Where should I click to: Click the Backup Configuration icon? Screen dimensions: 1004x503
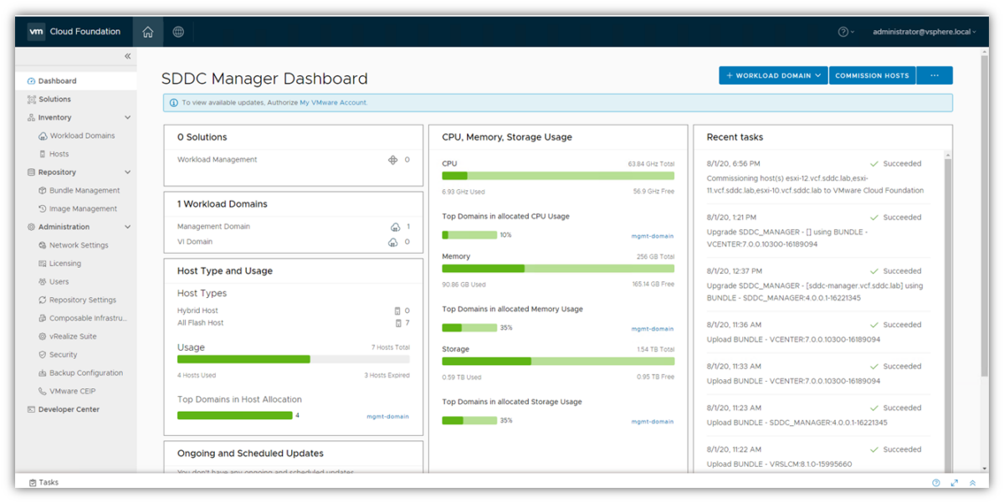43,373
